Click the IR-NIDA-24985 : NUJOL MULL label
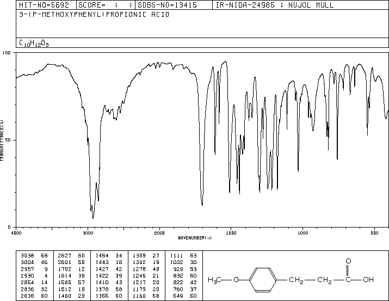Image resolution: width=389 pixels, height=301 pixels. point(275,5)
